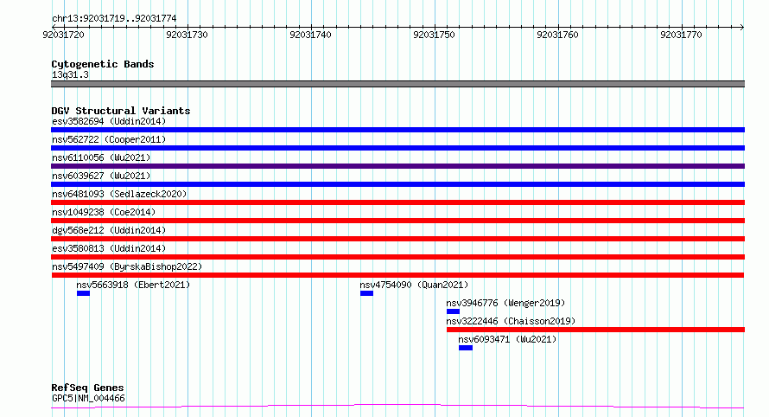
Task: Select the purple bar under nsv6110056
Action: 397,166
